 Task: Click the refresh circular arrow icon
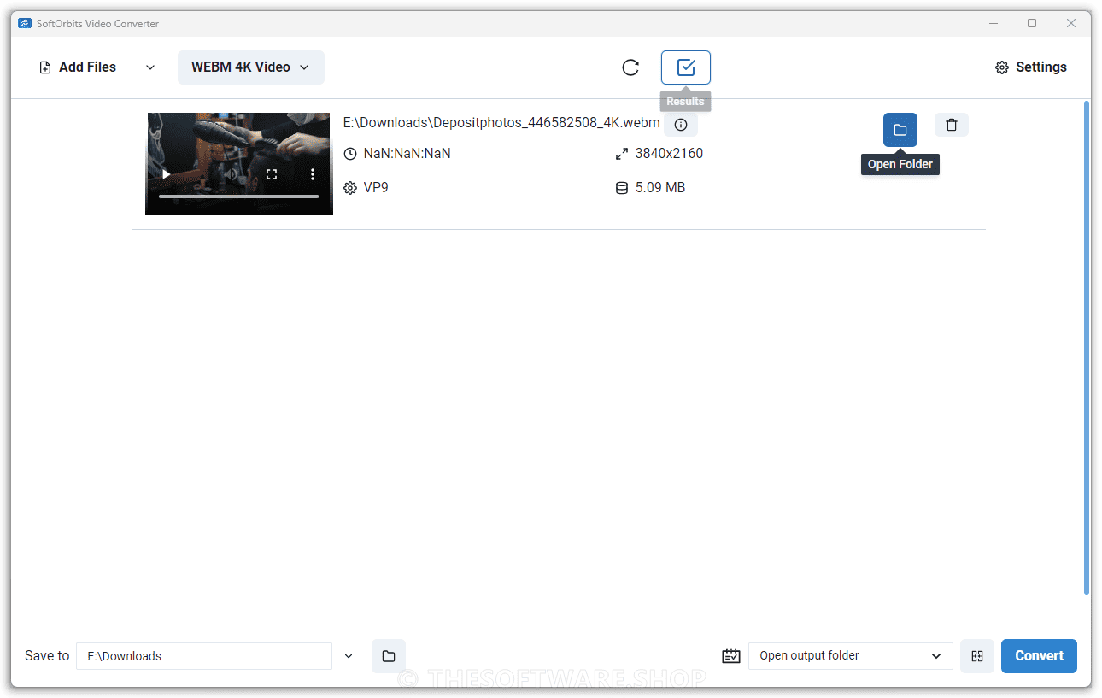coord(630,67)
